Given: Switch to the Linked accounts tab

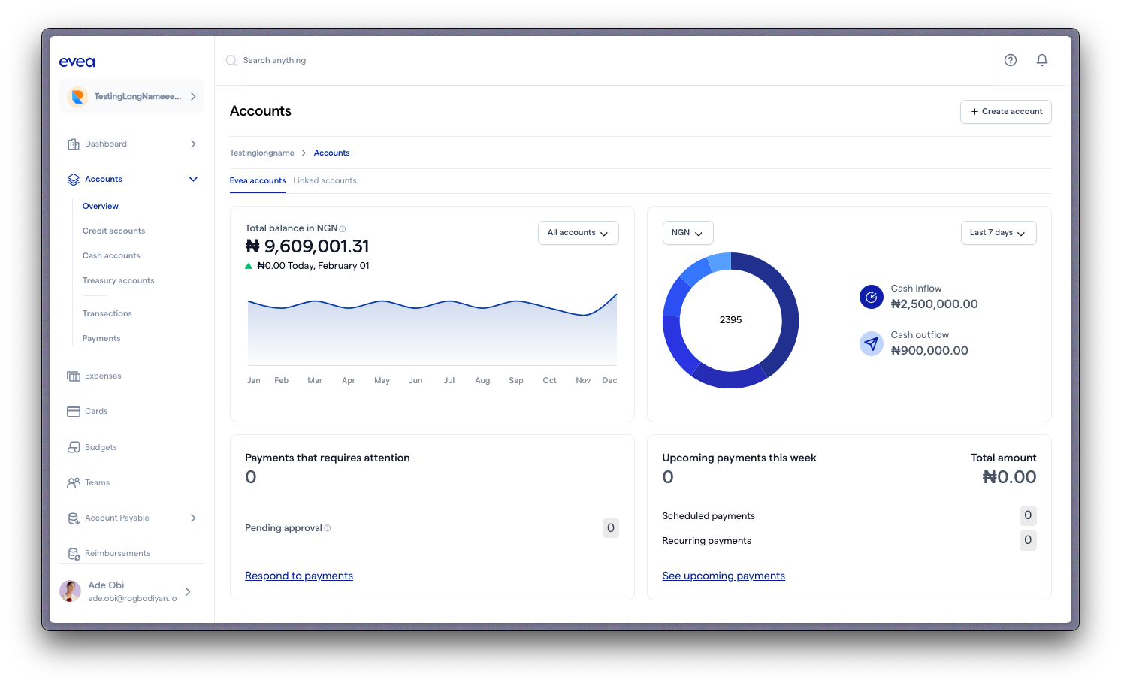Looking at the screenshot, I should click(x=325, y=180).
